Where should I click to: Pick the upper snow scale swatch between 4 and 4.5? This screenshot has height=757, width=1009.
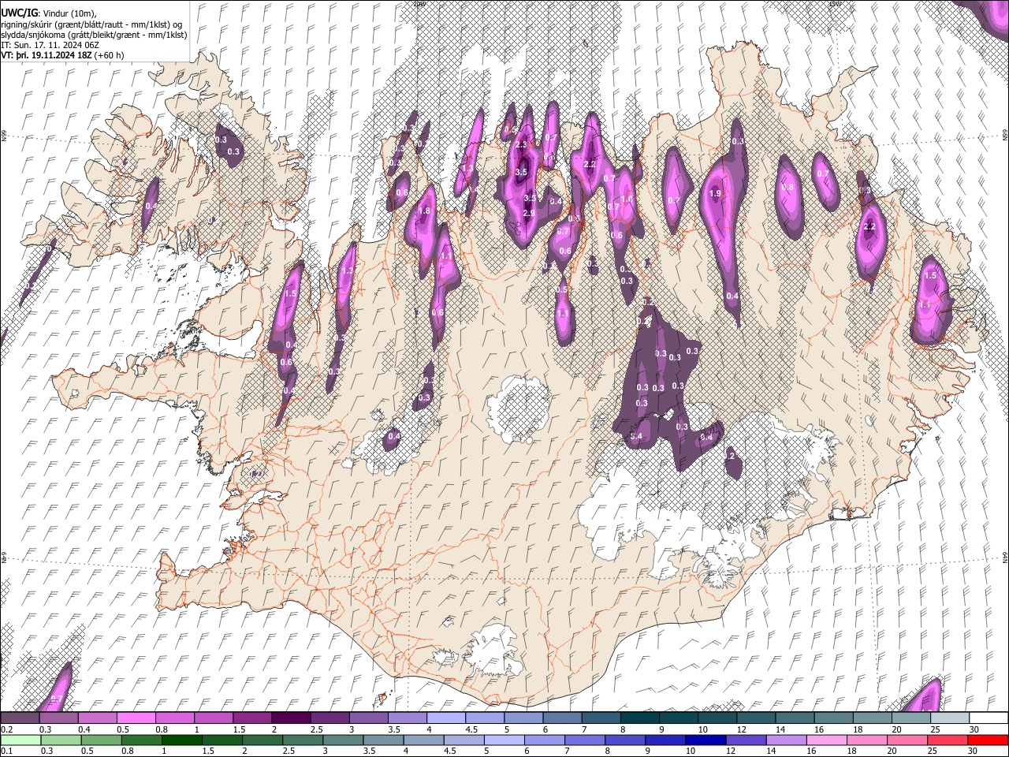pos(445,718)
